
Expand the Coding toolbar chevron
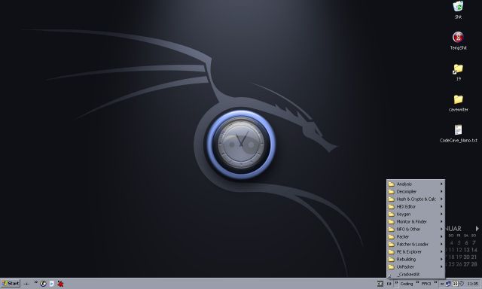point(417,282)
